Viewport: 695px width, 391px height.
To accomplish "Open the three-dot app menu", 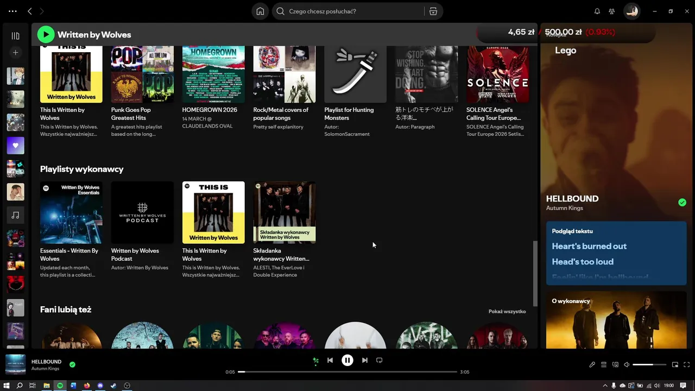I will point(12,11).
